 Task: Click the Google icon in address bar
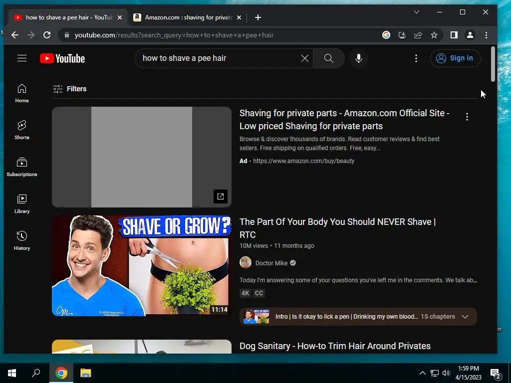[x=386, y=35]
